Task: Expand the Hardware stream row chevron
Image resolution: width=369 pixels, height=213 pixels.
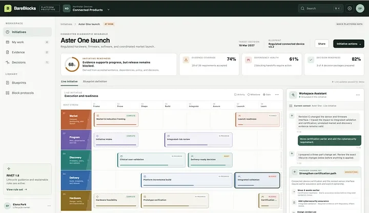Action: [88, 201]
